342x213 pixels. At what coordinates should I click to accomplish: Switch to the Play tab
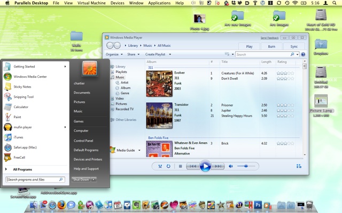(x=249, y=46)
